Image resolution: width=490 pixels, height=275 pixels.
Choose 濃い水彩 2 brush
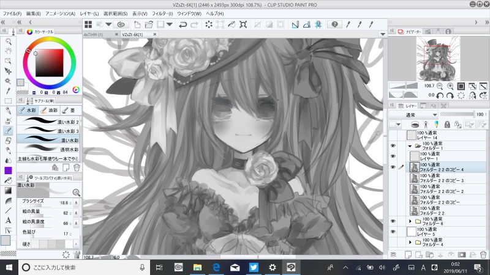click(x=49, y=121)
